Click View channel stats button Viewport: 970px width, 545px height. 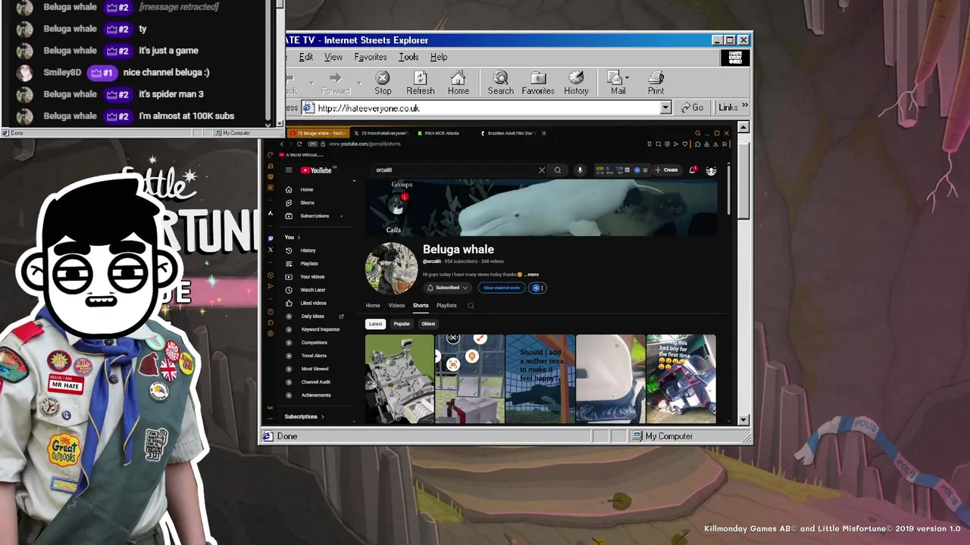502,288
